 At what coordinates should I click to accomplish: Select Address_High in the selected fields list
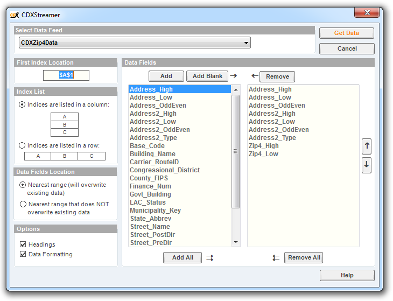click(x=303, y=89)
